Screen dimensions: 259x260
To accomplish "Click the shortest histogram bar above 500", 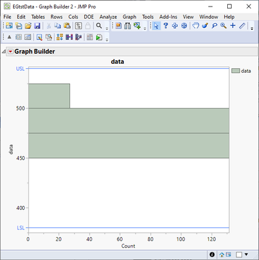I will [x=49, y=96].
